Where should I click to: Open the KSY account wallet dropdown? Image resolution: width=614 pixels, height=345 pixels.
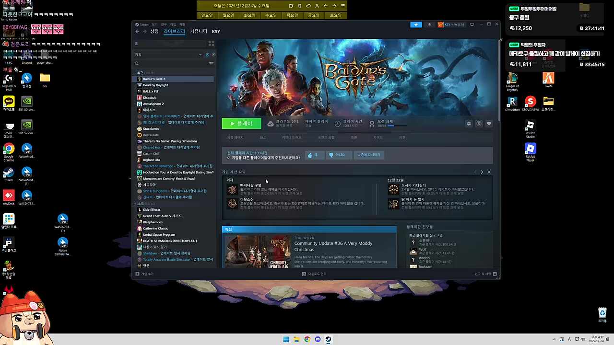click(451, 24)
